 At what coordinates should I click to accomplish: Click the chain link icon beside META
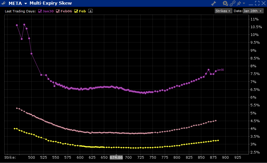coord(3,3)
